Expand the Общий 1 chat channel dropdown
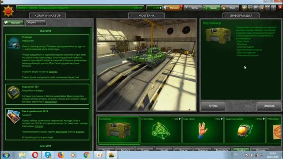Viewport: 283px width, 159px height. click(x=35, y=23)
